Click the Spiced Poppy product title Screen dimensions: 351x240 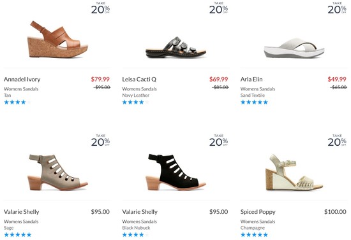pyautogui.click(x=258, y=212)
